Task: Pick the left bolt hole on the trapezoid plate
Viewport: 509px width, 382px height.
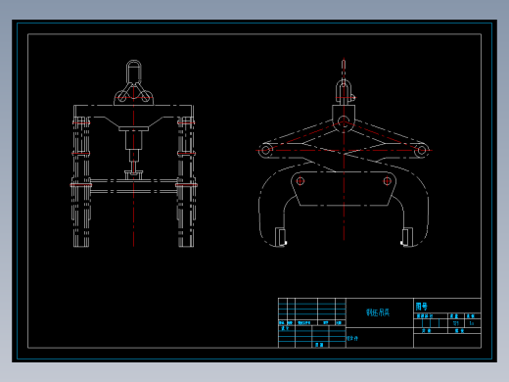Action: click(301, 181)
